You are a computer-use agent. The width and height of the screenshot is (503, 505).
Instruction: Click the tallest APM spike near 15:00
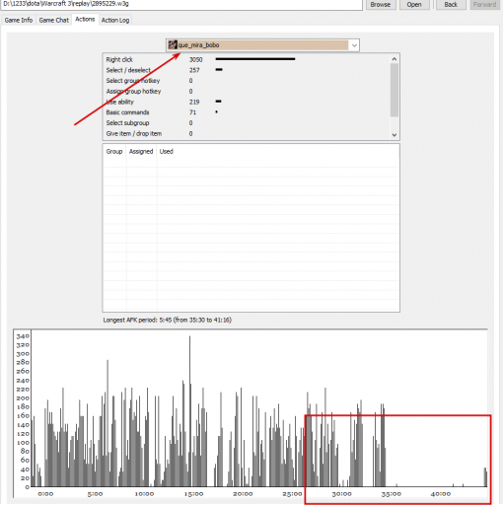coord(189,411)
